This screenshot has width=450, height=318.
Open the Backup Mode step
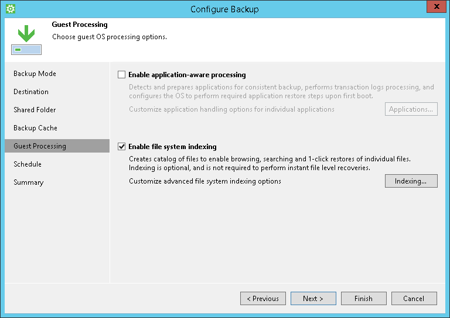[x=35, y=74]
